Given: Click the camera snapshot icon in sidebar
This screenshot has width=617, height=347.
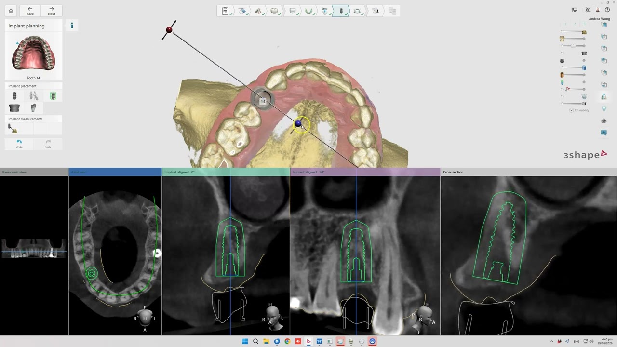Looking at the screenshot, I should tap(604, 121).
